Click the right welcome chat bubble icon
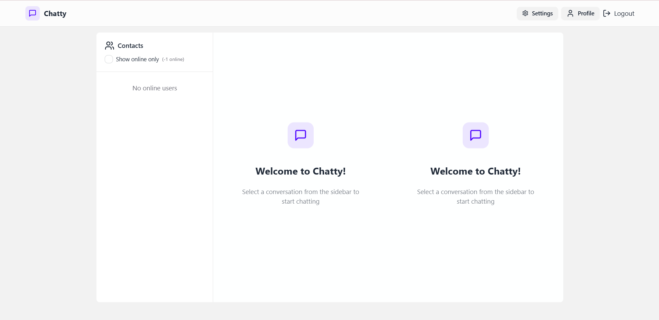The width and height of the screenshot is (659, 320). point(475,135)
